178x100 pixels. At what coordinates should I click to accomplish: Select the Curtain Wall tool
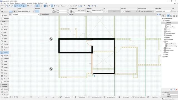4,47
